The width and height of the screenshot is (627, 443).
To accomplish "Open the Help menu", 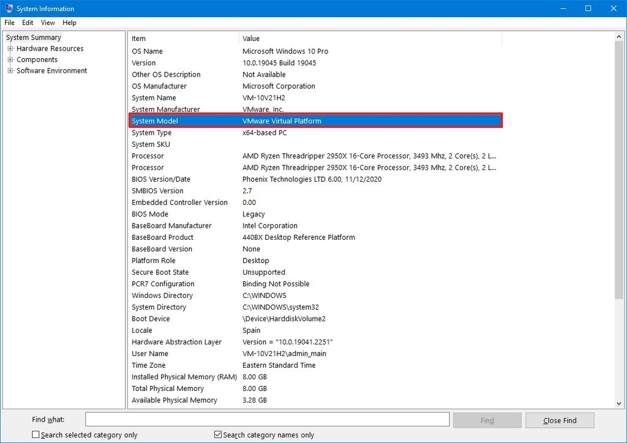I will point(69,23).
